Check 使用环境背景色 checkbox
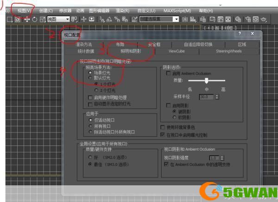The height and width of the screenshot is (202, 278). (x=162, y=127)
